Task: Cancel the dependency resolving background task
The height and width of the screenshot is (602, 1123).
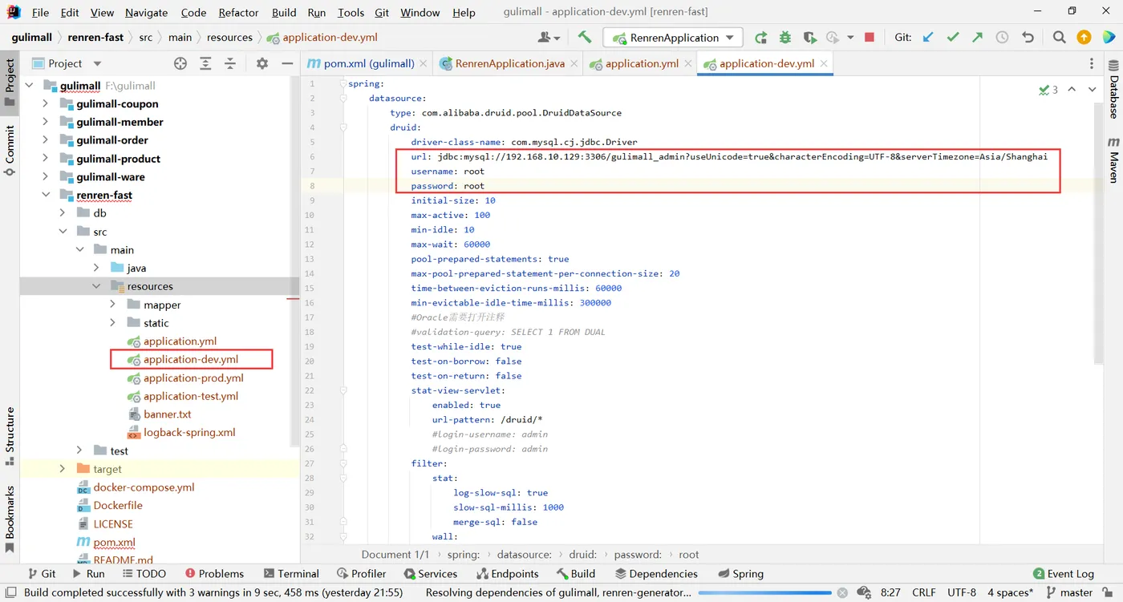Action: point(841,593)
